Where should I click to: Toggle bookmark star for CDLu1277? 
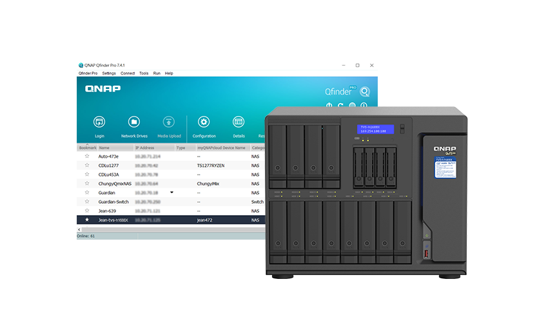(x=87, y=166)
